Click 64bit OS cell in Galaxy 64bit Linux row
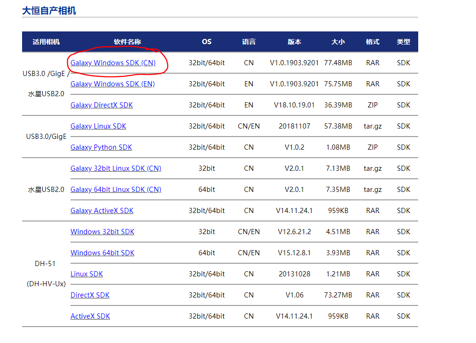The height and width of the screenshot is (343, 476). click(207, 190)
